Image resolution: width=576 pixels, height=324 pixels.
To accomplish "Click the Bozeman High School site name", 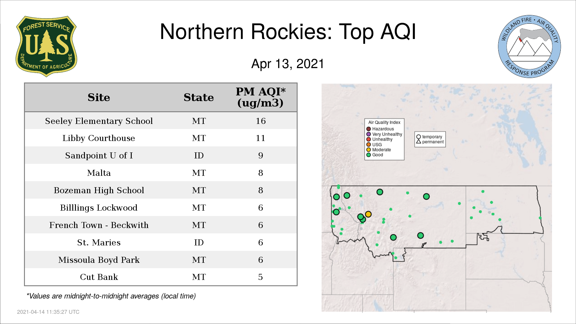I will click(99, 190).
